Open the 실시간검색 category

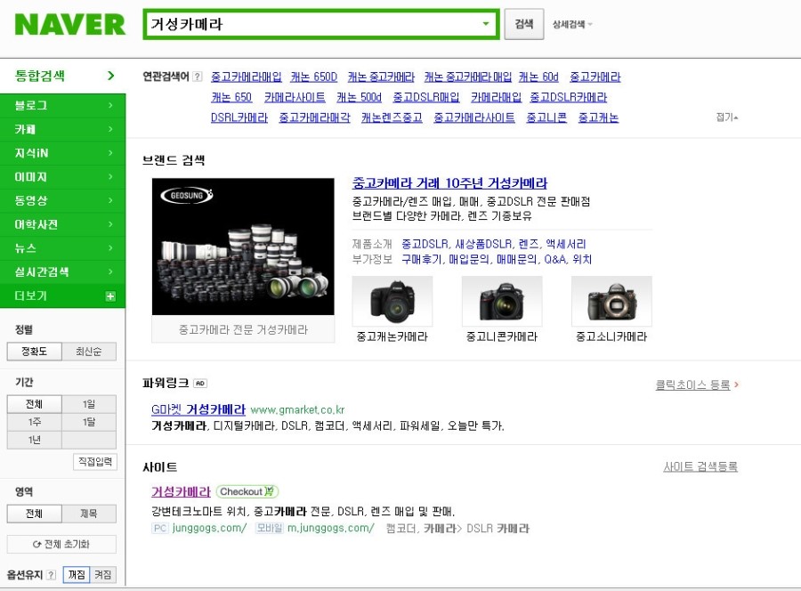pyautogui.click(x=63, y=271)
